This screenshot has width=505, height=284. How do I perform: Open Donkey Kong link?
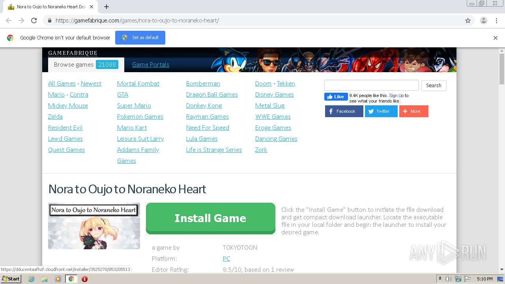pos(204,106)
